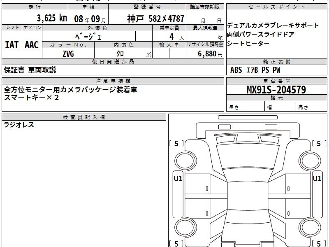The image size is (329, 247).
Task: Select the 走行 header cell
Action: (x=35, y=7)
